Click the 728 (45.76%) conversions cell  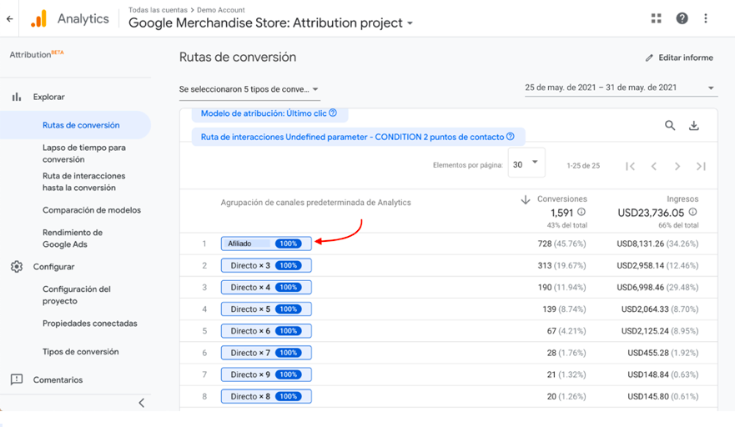pyautogui.click(x=561, y=244)
